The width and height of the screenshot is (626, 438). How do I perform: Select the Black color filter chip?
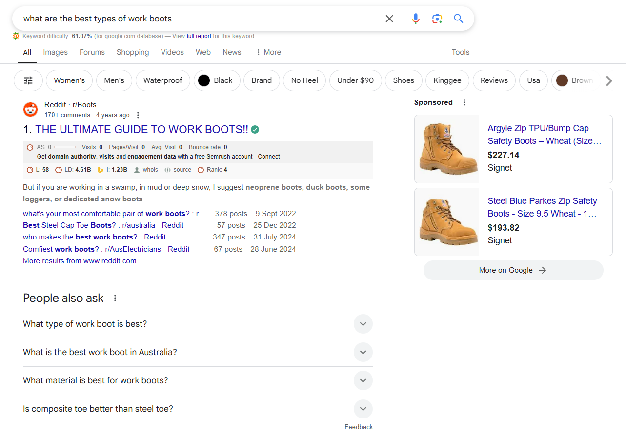tap(217, 80)
